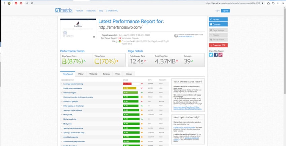Expand Specify a cache validator recommendation
Viewport: 286px width, 146px height.
coord(73,110)
